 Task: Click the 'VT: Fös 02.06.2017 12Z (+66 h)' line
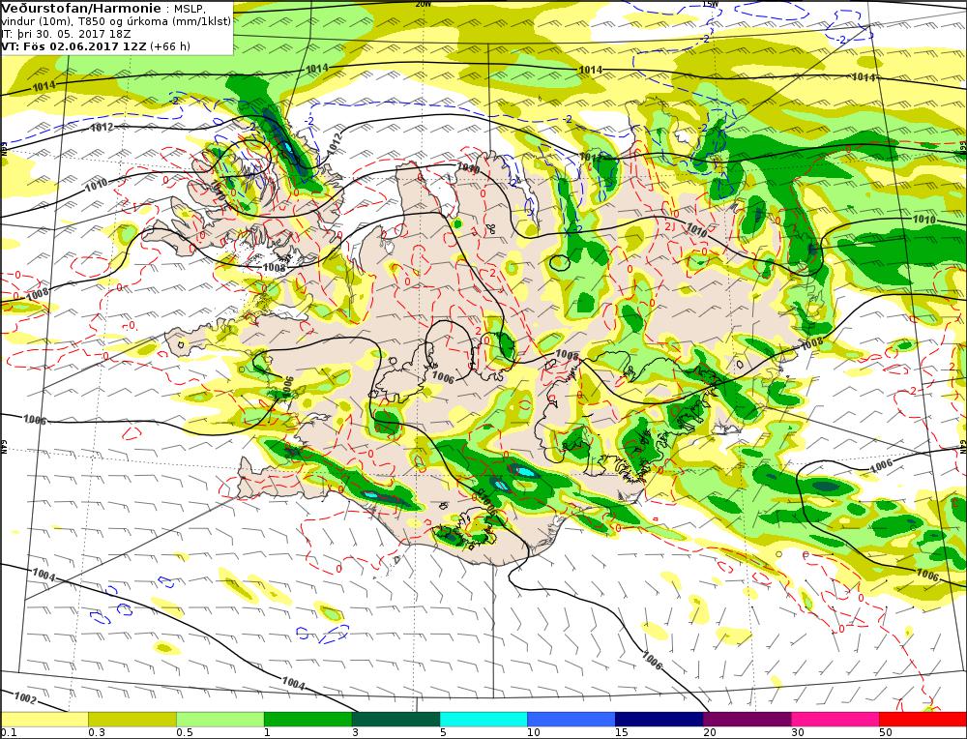96,46
